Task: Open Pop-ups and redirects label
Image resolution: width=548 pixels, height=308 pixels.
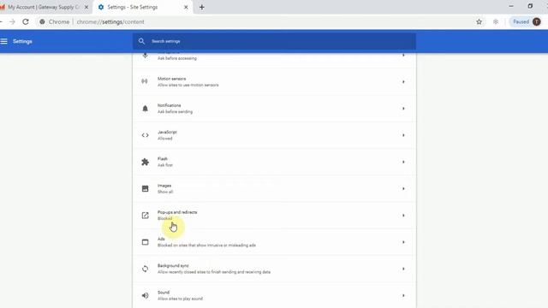Action: point(177,212)
